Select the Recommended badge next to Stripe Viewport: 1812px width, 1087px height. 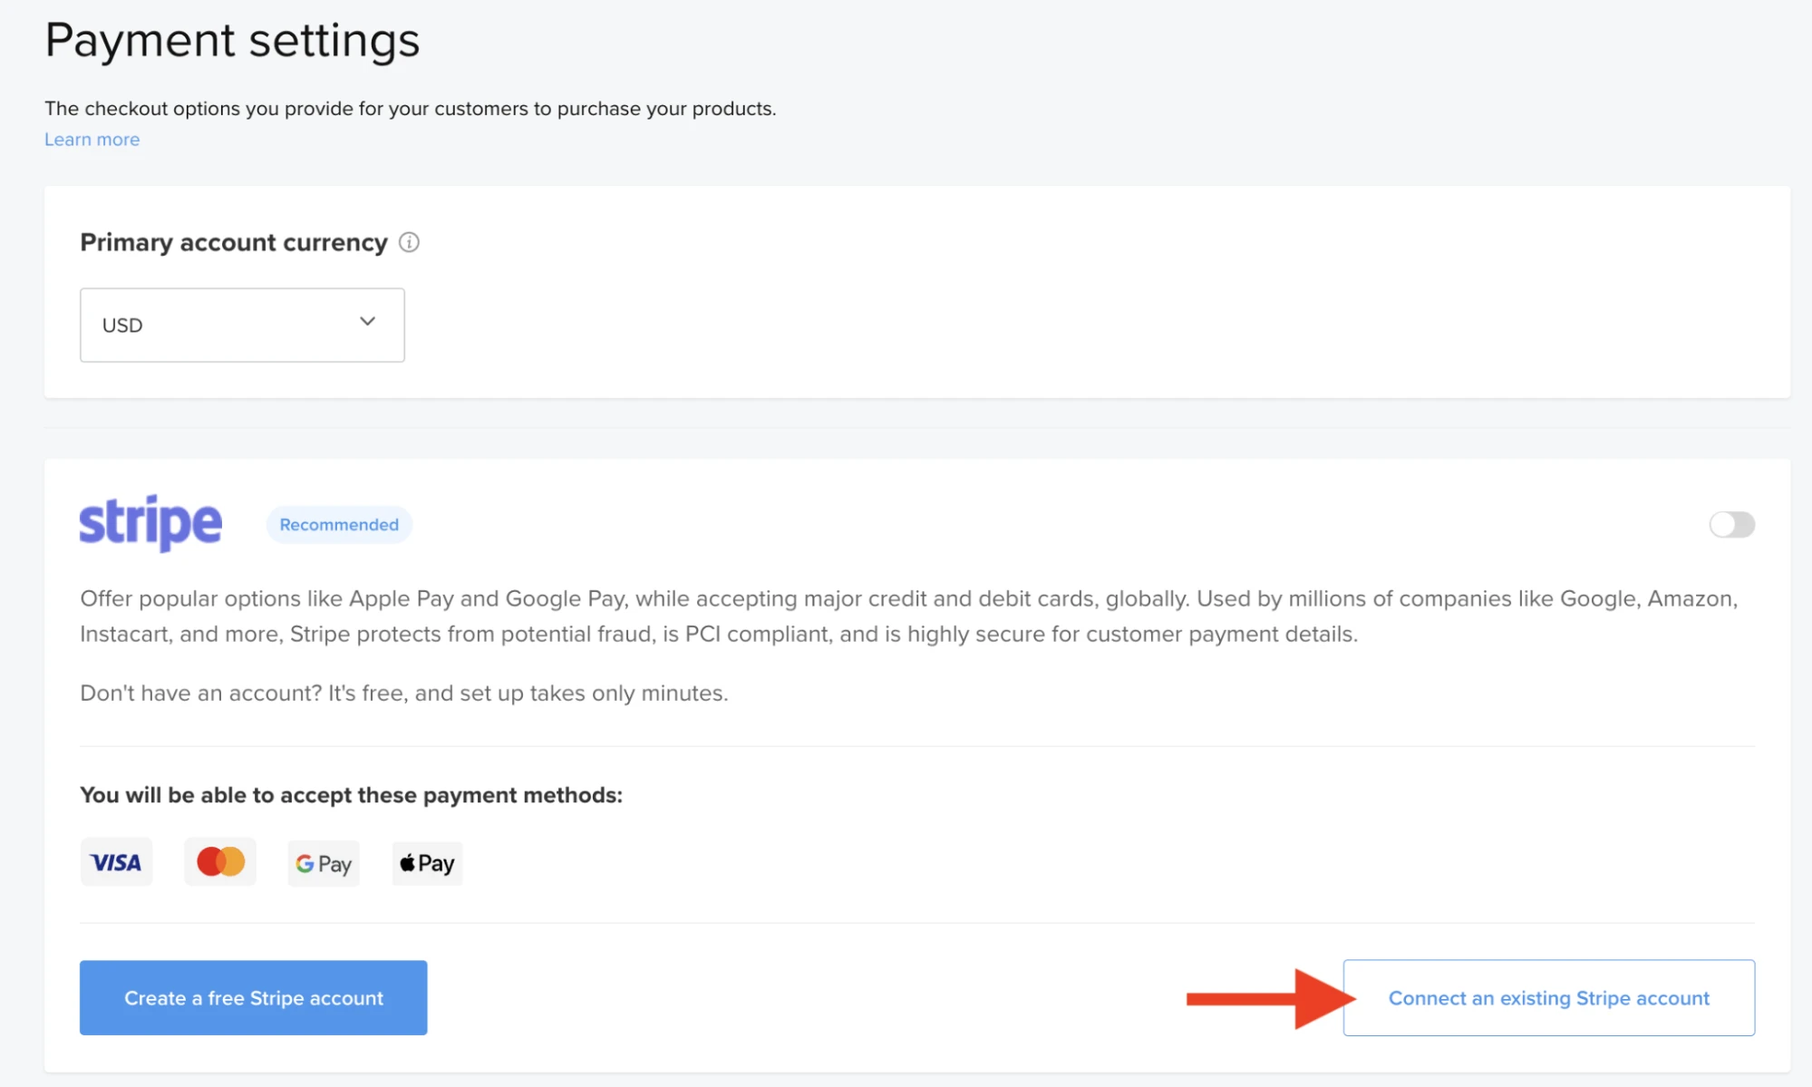pos(338,524)
